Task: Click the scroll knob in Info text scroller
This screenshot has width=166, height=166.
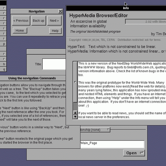Action: tap(75, 82)
